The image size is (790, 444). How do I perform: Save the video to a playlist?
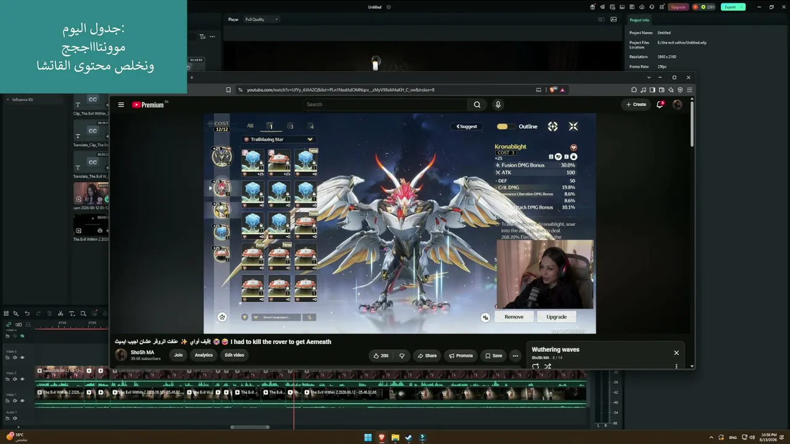(494, 356)
